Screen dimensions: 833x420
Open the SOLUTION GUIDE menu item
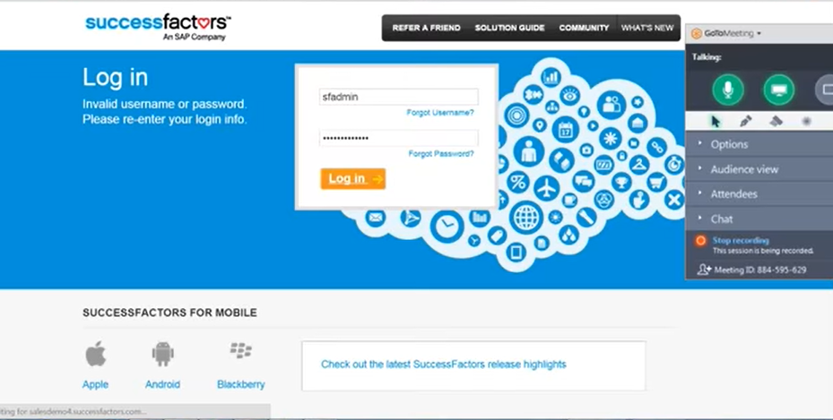509,28
